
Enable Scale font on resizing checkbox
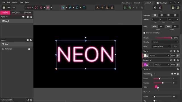(x=144, y=33)
